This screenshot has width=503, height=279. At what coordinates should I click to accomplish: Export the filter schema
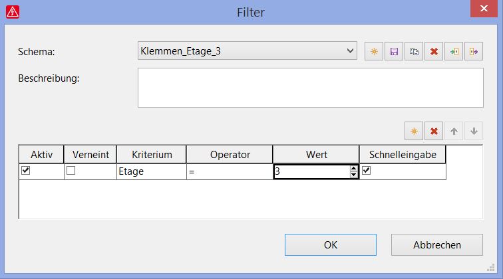pos(474,51)
